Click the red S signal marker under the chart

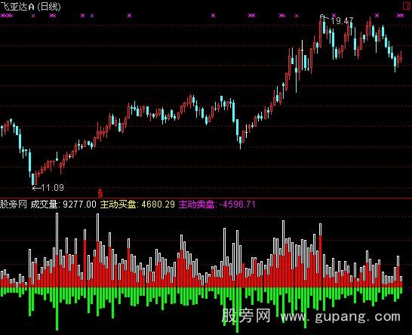point(100,193)
